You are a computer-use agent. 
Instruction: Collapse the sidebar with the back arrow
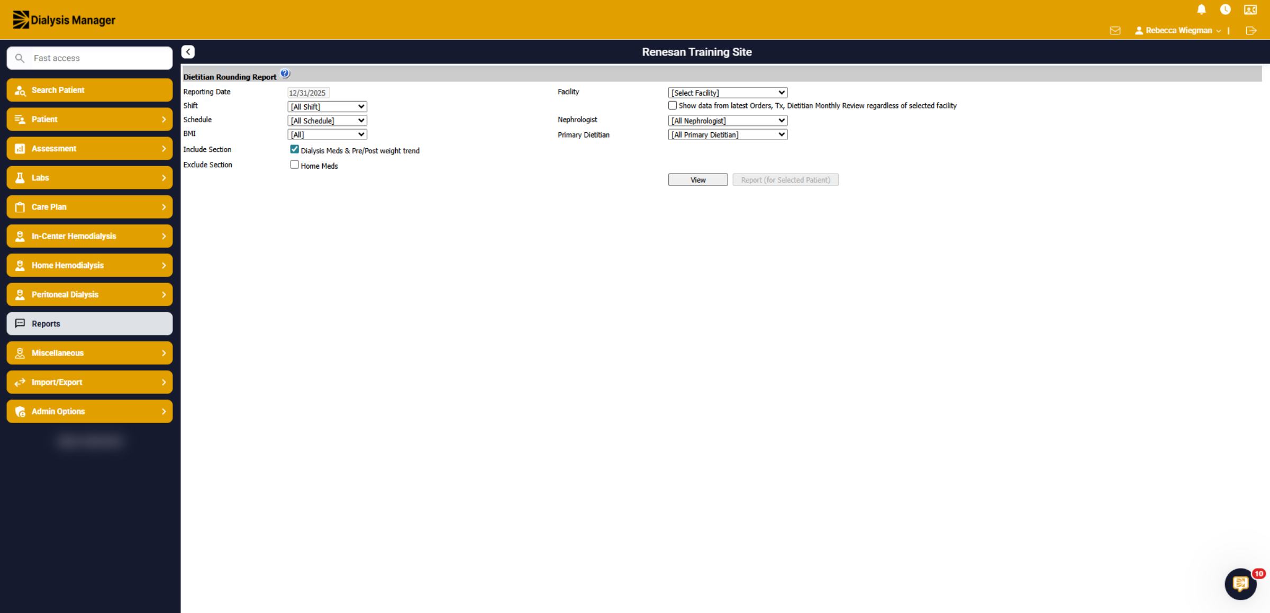coord(188,52)
